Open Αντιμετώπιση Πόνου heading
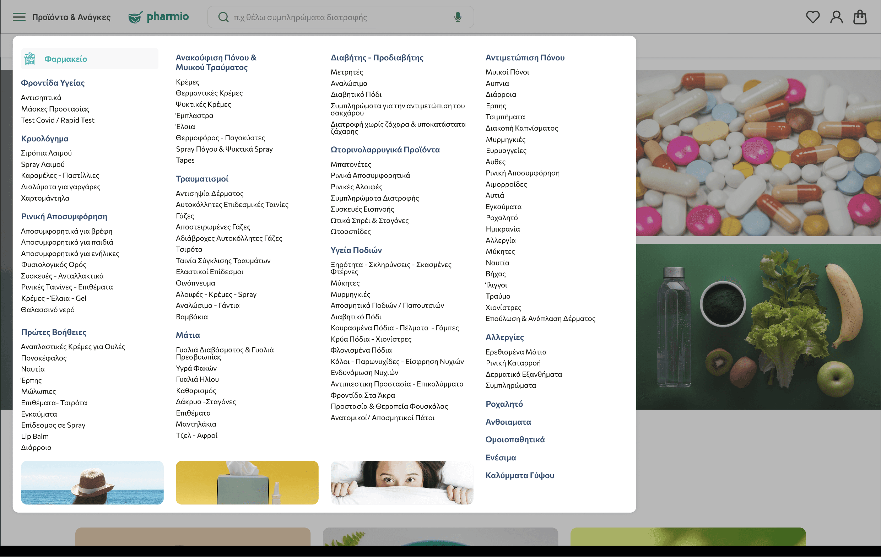Image resolution: width=881 pixels, height=557 pixels. point(525,58)
